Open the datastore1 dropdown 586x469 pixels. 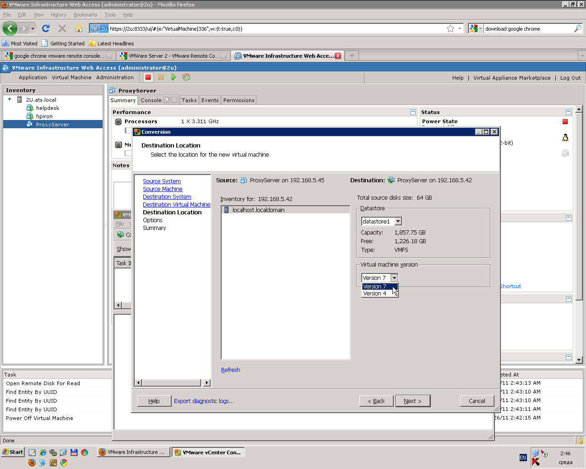coord(398,221)
